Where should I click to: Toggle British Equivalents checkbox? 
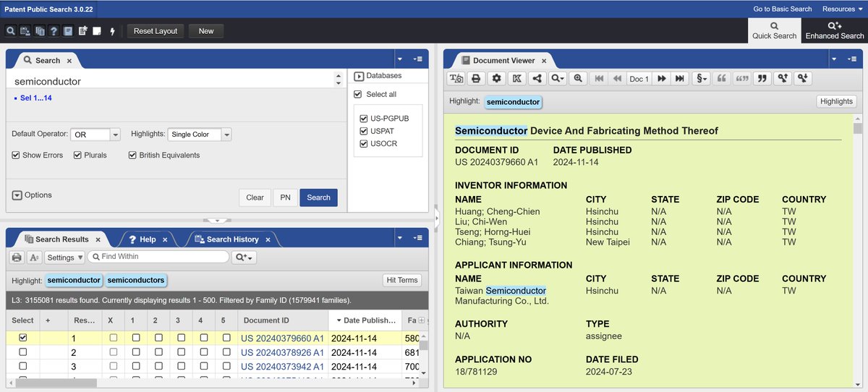point(133,155)
